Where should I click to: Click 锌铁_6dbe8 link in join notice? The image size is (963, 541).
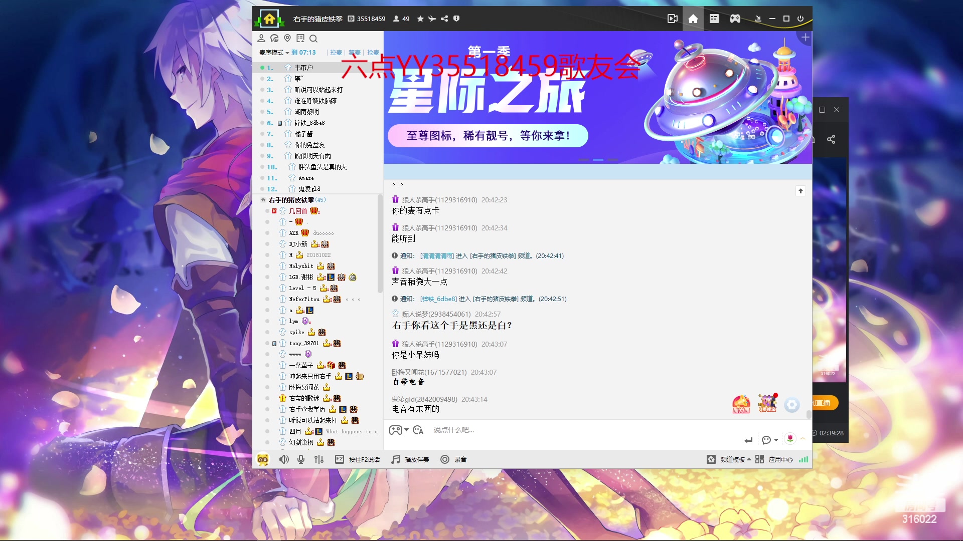(438, 299)
